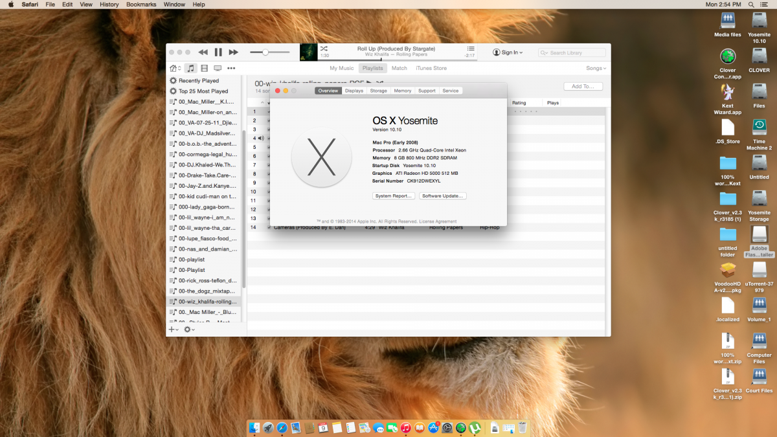The height and width of the screenshot is (437, 777).
Task: Skip to the next track
Action: coord(234,52)
